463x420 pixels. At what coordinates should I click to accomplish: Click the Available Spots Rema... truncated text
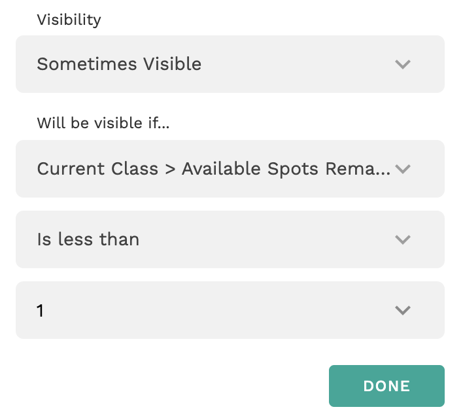[x=286, y=169]
